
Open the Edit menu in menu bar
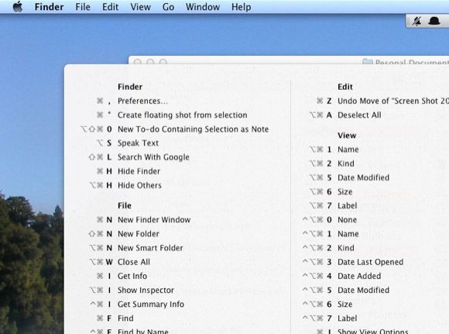click(x=110, y=7)
